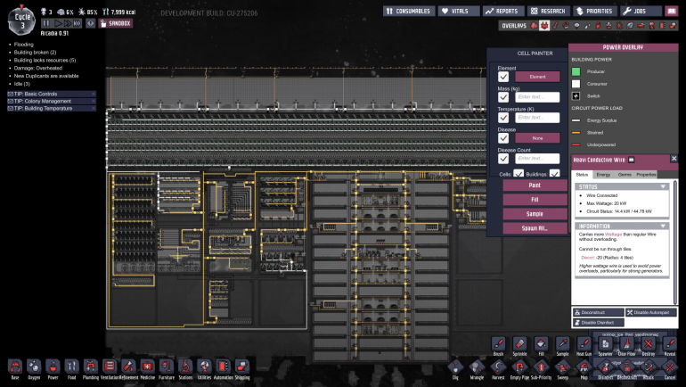Viewport: 686px width, 387px height.
Task: Click the Spawn All button
Action: (x=535, y=228)
